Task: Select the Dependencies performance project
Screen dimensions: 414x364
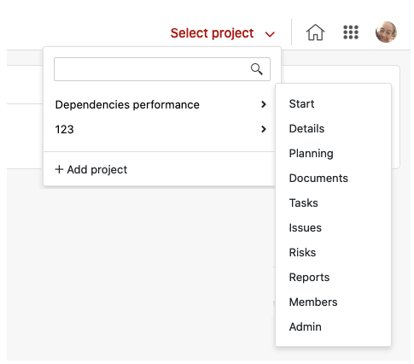Action: [127, 105]
